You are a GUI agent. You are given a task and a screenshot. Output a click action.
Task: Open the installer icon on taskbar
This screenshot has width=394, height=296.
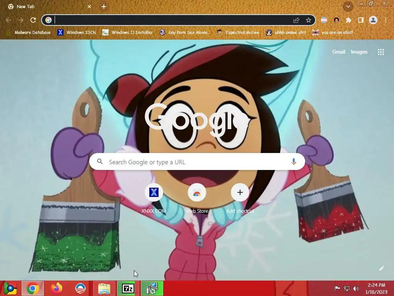[x=152, y=289]
